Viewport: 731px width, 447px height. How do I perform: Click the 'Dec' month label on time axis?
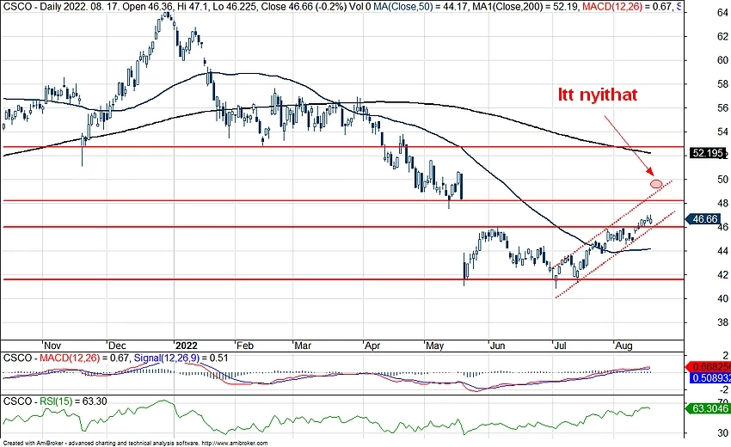117,346
